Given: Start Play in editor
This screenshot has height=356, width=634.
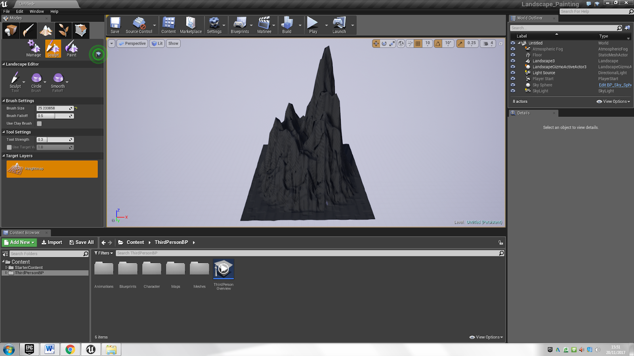Looking at the screenshot, I should pyautogui.click(x=313, y=25).
